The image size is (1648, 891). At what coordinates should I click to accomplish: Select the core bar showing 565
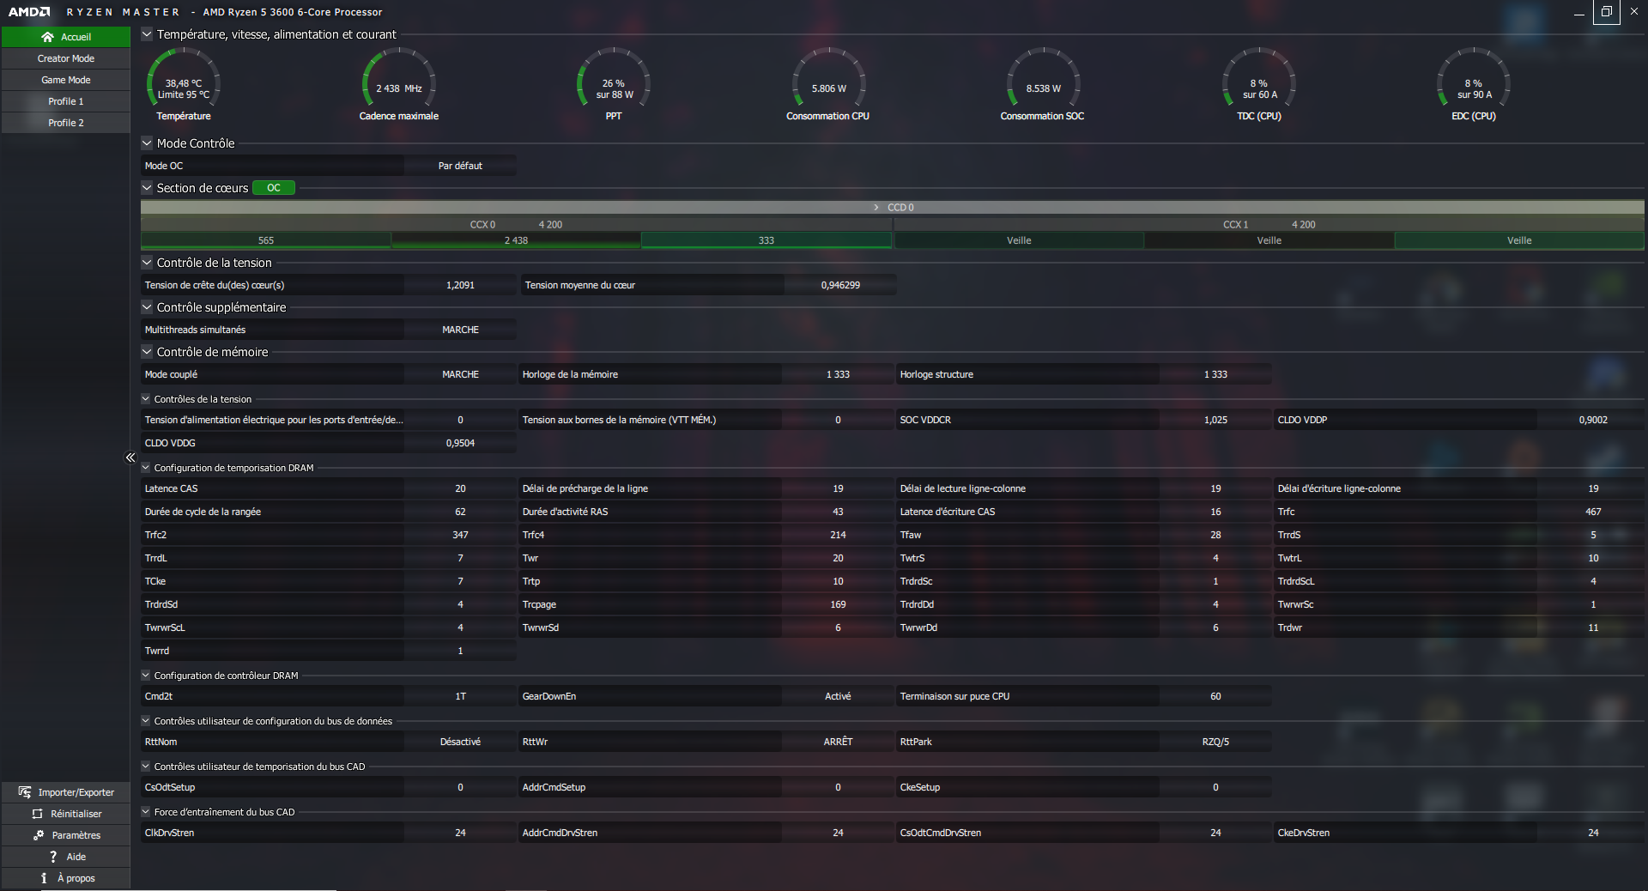click(266, 240)
